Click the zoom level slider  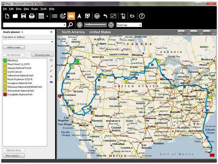[x=95, y=25]
